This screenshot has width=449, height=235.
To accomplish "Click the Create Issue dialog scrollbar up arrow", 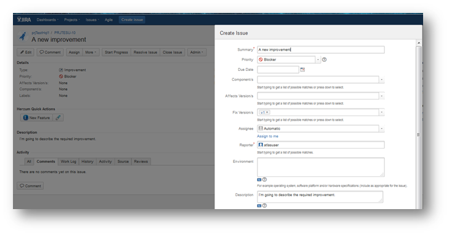I will [419, 43].
